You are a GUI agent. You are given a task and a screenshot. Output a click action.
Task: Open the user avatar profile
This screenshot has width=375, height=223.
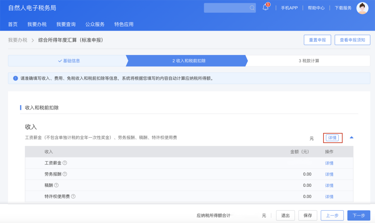click(x=362, y=8)
